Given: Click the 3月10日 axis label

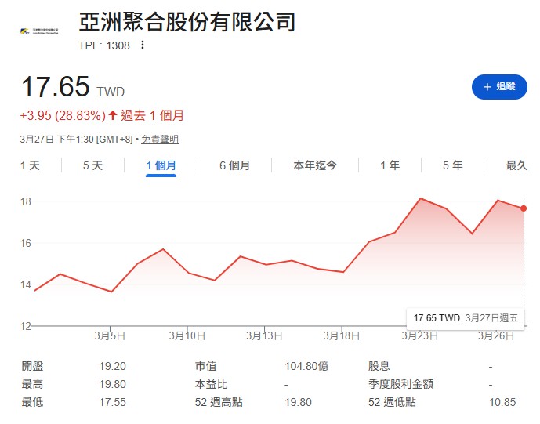Looking at the screenshot, I should (187, 335).
